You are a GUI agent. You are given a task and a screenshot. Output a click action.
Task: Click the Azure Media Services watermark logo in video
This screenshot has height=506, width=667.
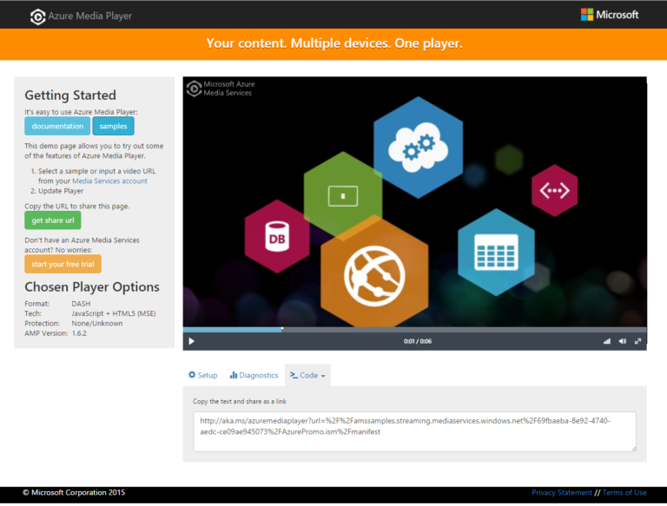tap(221, 89)
